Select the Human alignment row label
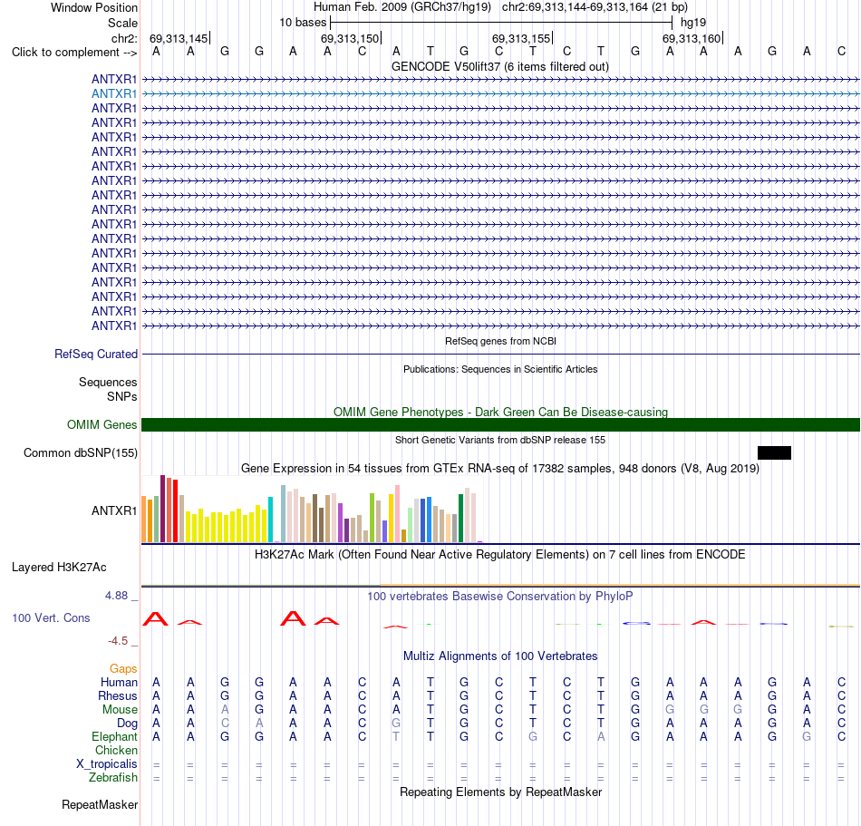Image resolution: width=861 pixels, height=826 pixels. point(119,683)
